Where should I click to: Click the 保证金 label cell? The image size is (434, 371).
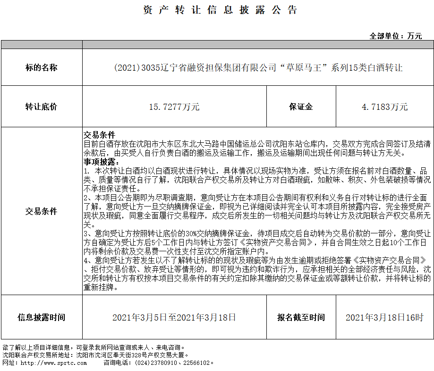tap(301, 107)
